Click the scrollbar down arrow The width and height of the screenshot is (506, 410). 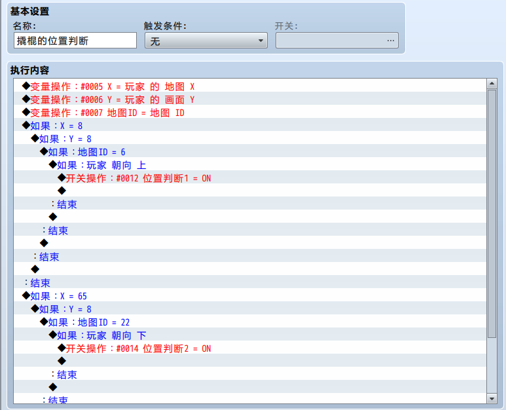click(492, 399)
